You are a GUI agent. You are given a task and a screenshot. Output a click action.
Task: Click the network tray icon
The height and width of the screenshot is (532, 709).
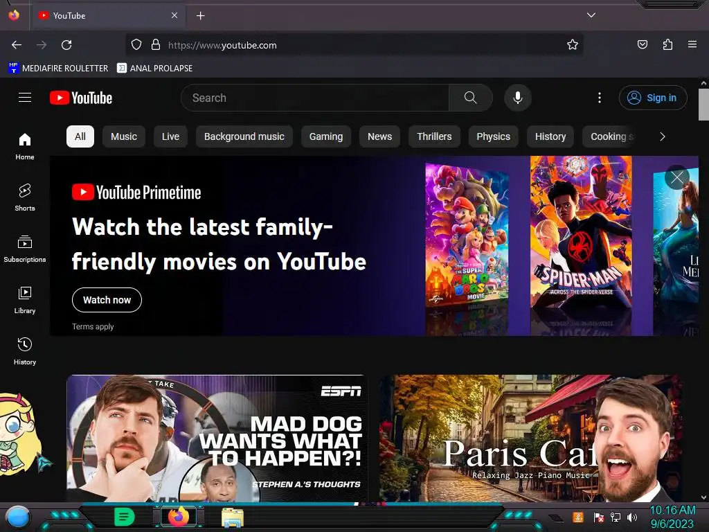616,517
